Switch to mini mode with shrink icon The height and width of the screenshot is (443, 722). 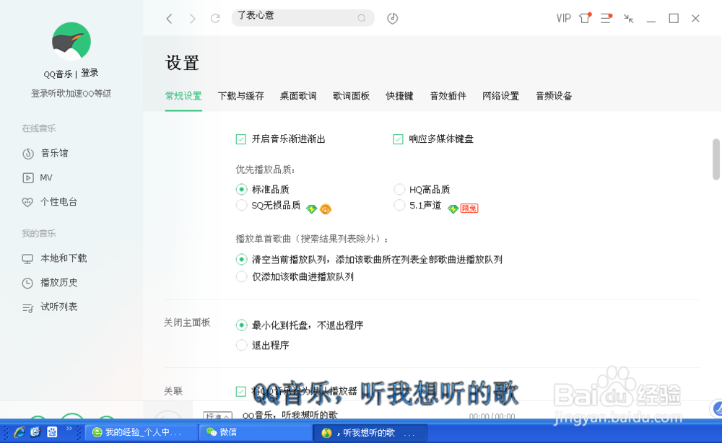[x=629, y=19]
